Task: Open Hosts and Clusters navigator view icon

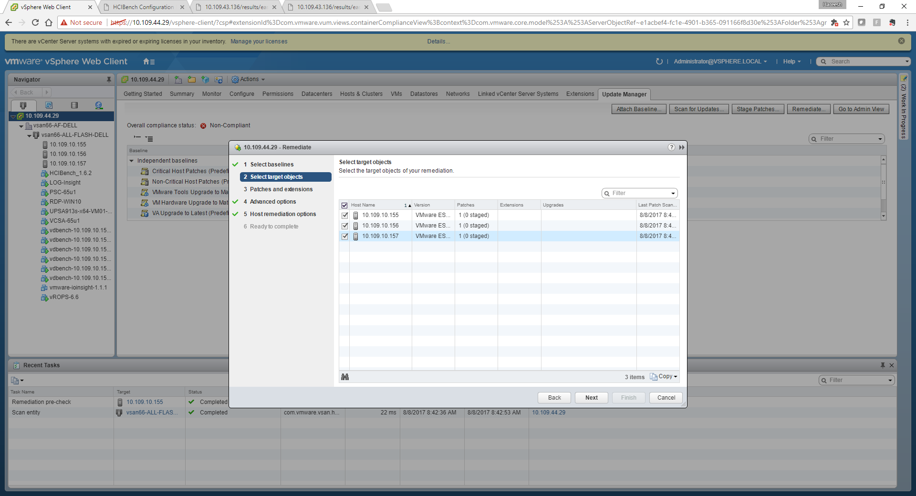Action: tap(23, 105)
